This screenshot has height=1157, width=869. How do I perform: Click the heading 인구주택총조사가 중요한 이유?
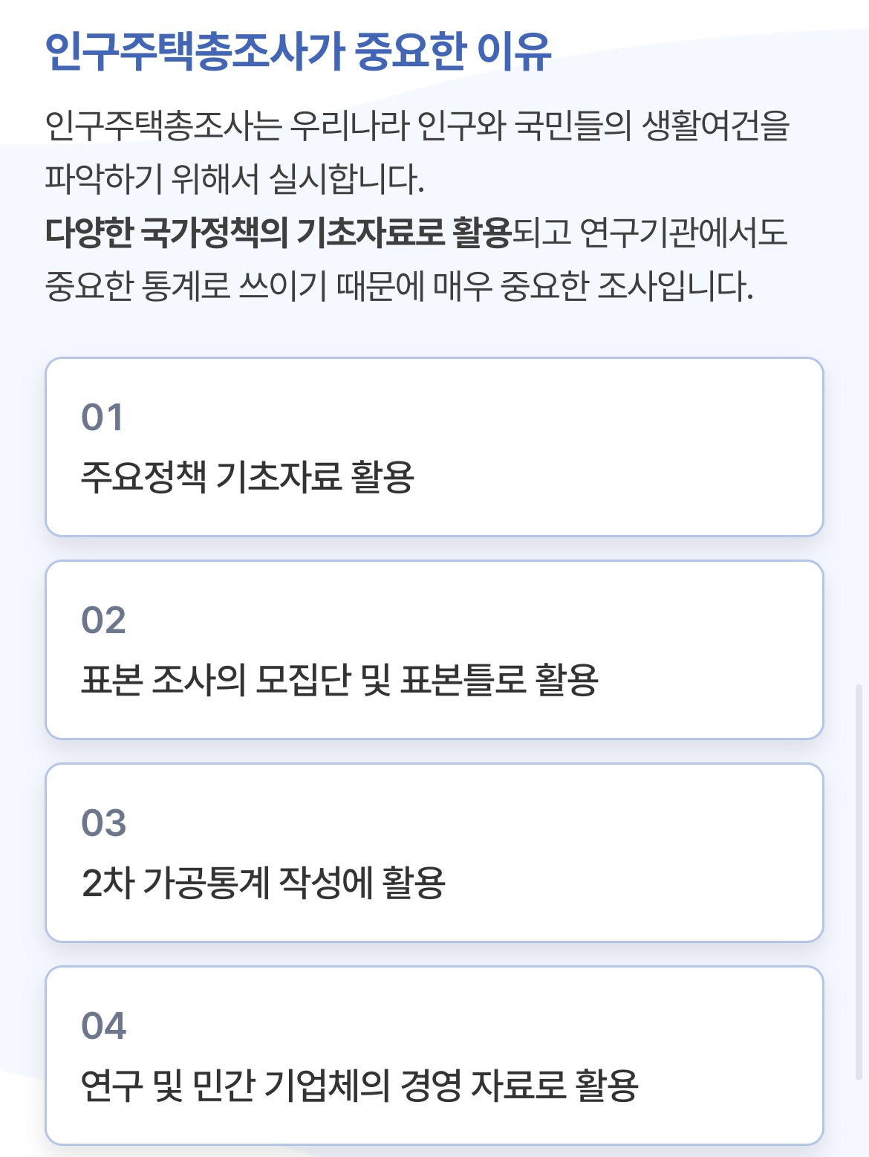(298, 51)
